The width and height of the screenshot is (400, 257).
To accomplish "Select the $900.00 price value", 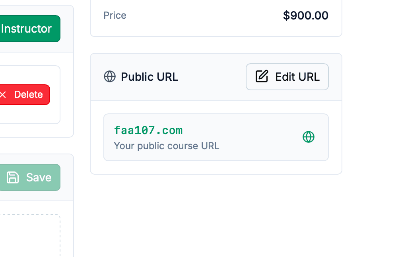I will pyautogui.click(x=305, y=16).
